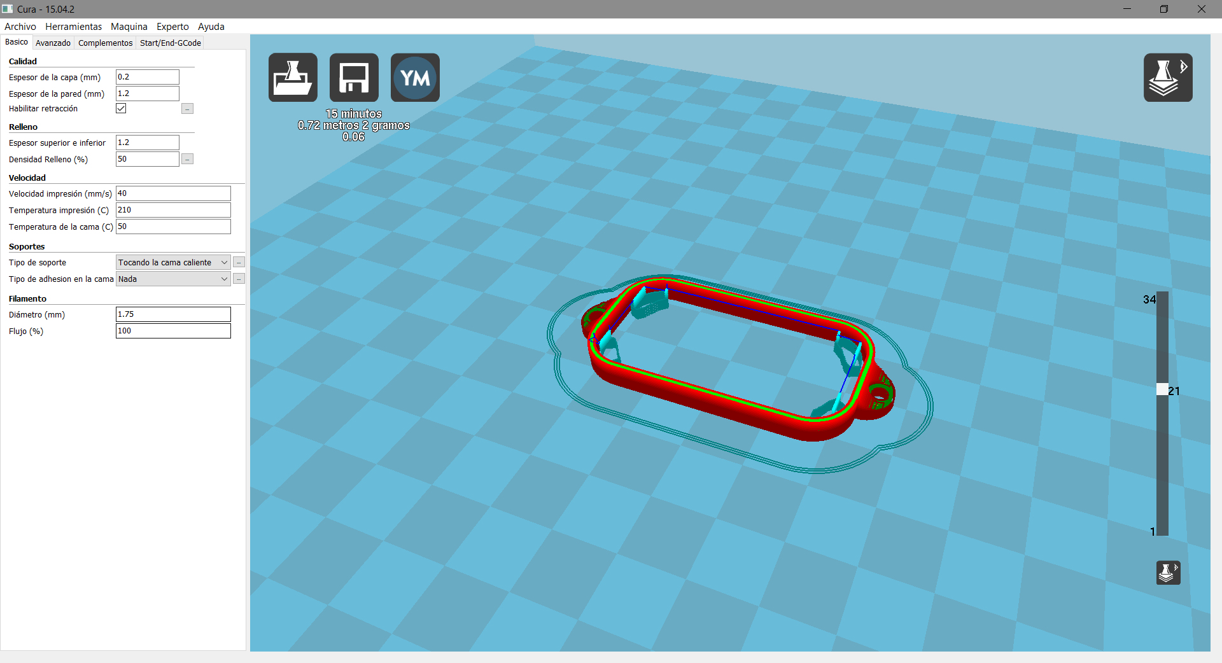The image size is (1222, 663).
Task: Click the layer slider handle at 21
Action: tap(1162, 390)
